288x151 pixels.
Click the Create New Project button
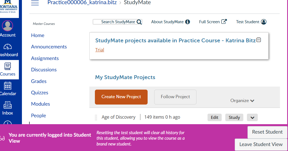tap(121, 97)
